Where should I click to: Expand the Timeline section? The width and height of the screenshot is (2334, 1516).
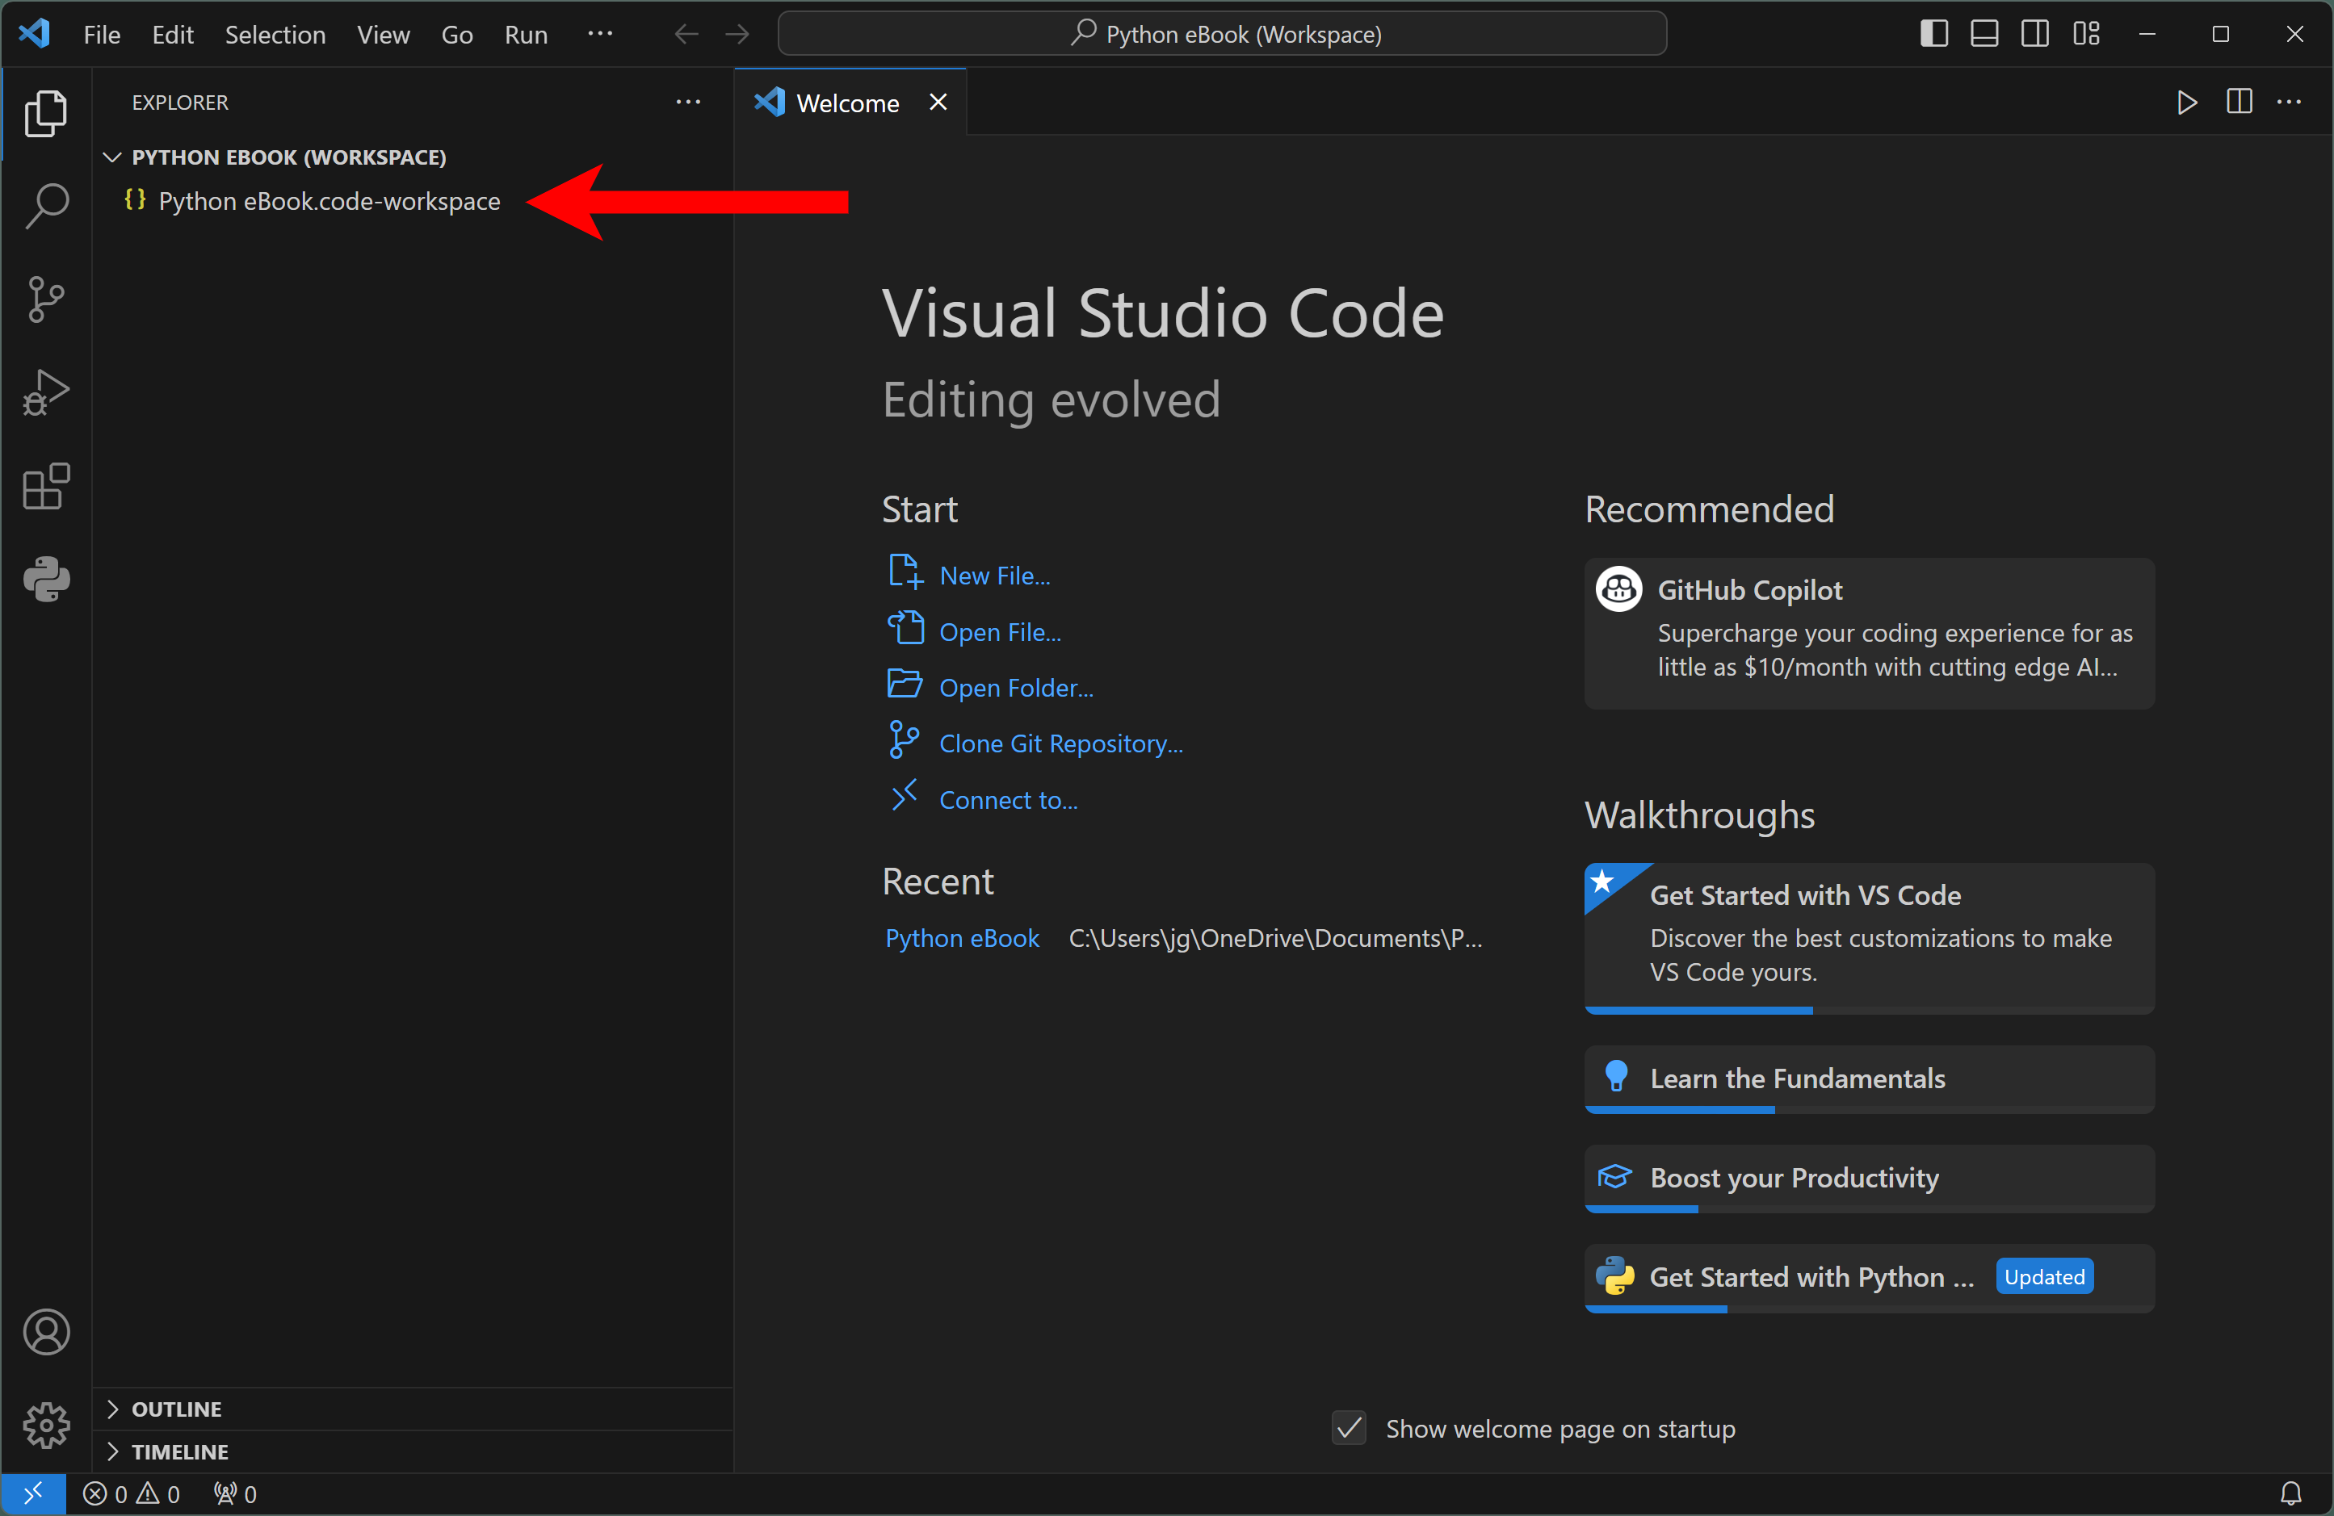[x=413, y=1451]
